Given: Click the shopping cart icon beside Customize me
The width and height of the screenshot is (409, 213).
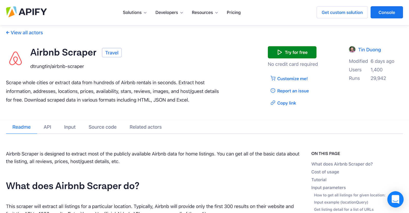Looking at the screenshot, I should click(273, 78).
